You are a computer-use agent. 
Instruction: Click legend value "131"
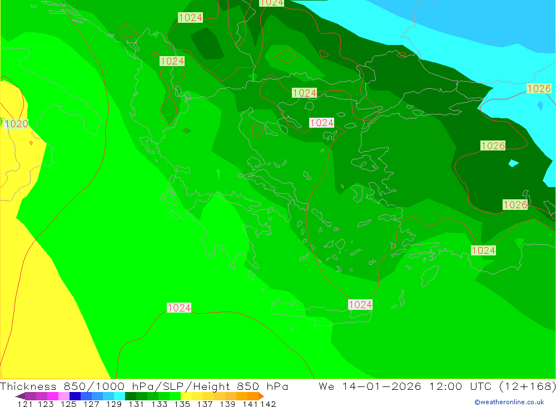(136, 404)
